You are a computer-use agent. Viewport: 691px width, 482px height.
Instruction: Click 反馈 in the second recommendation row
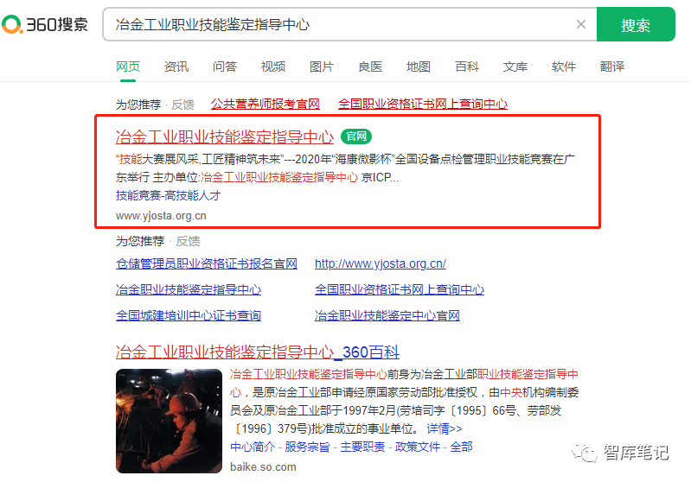pos(188,241)
